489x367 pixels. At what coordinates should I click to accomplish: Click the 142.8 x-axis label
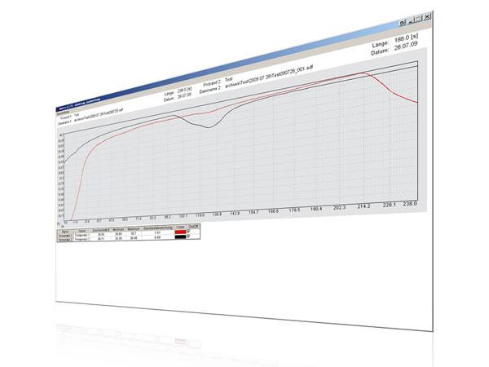[235, 213]
